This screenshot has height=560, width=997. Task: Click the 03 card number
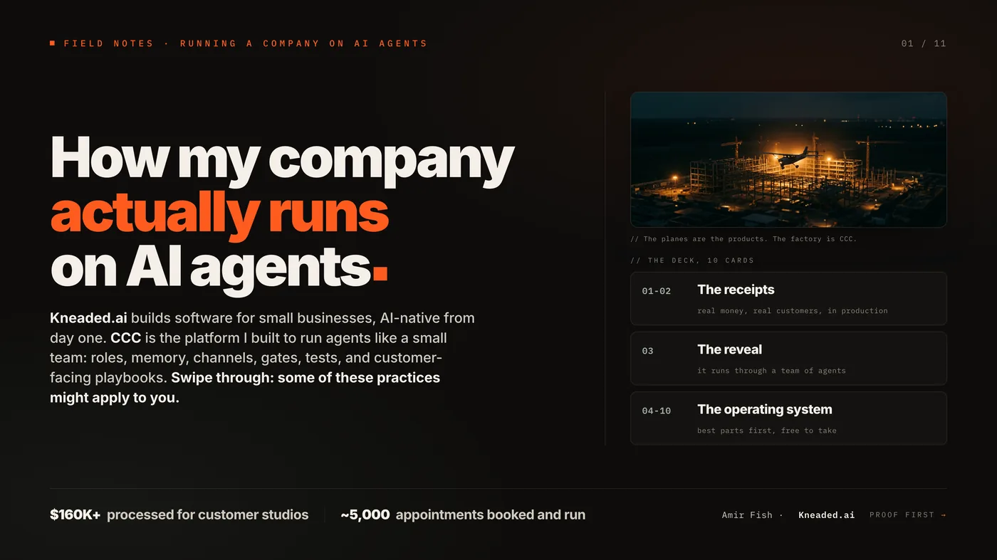click(647, 351)
